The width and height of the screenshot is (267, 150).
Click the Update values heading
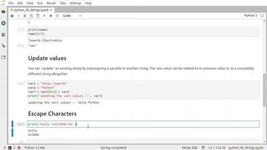47,58
